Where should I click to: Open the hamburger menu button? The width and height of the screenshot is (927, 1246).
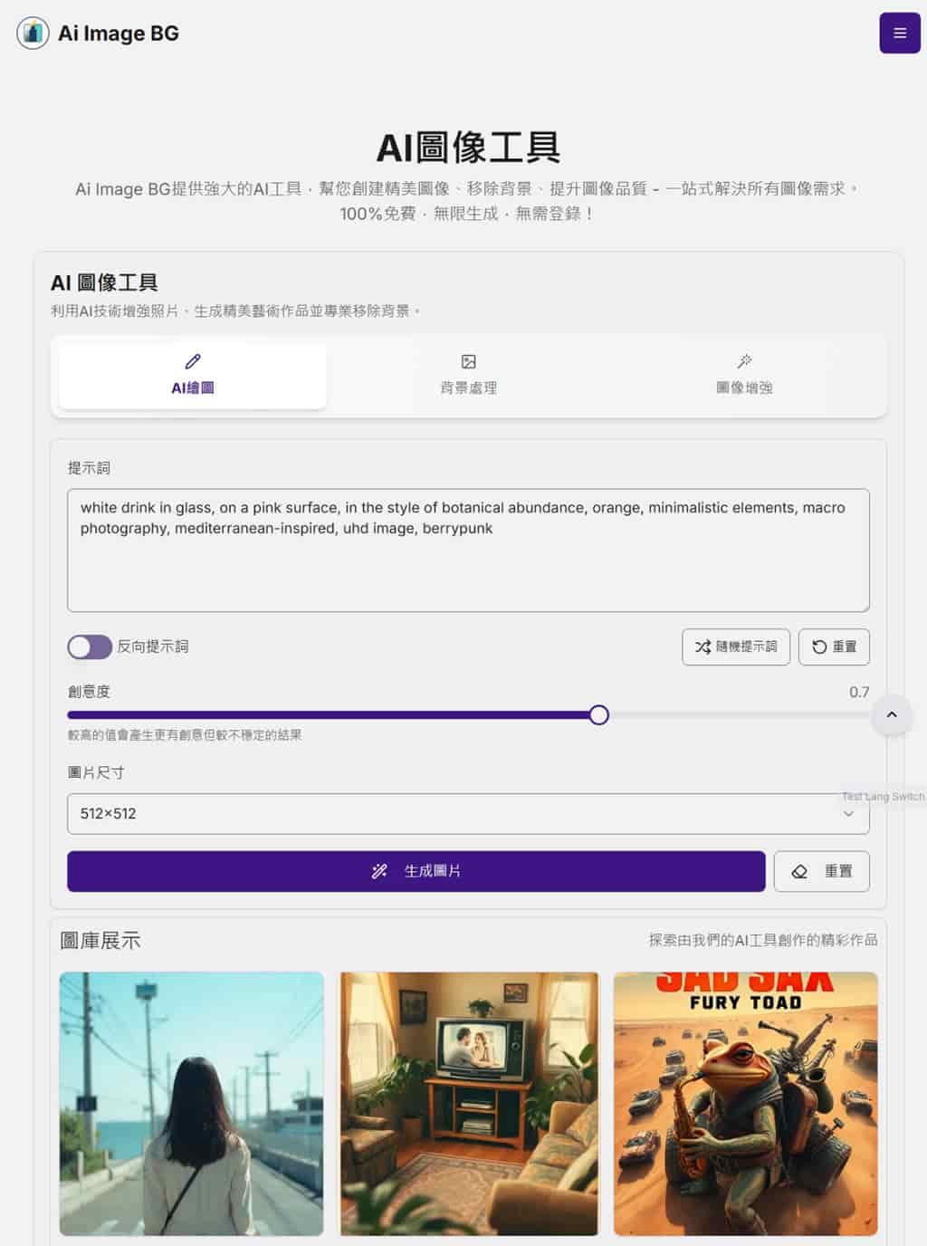coord(899,34)
